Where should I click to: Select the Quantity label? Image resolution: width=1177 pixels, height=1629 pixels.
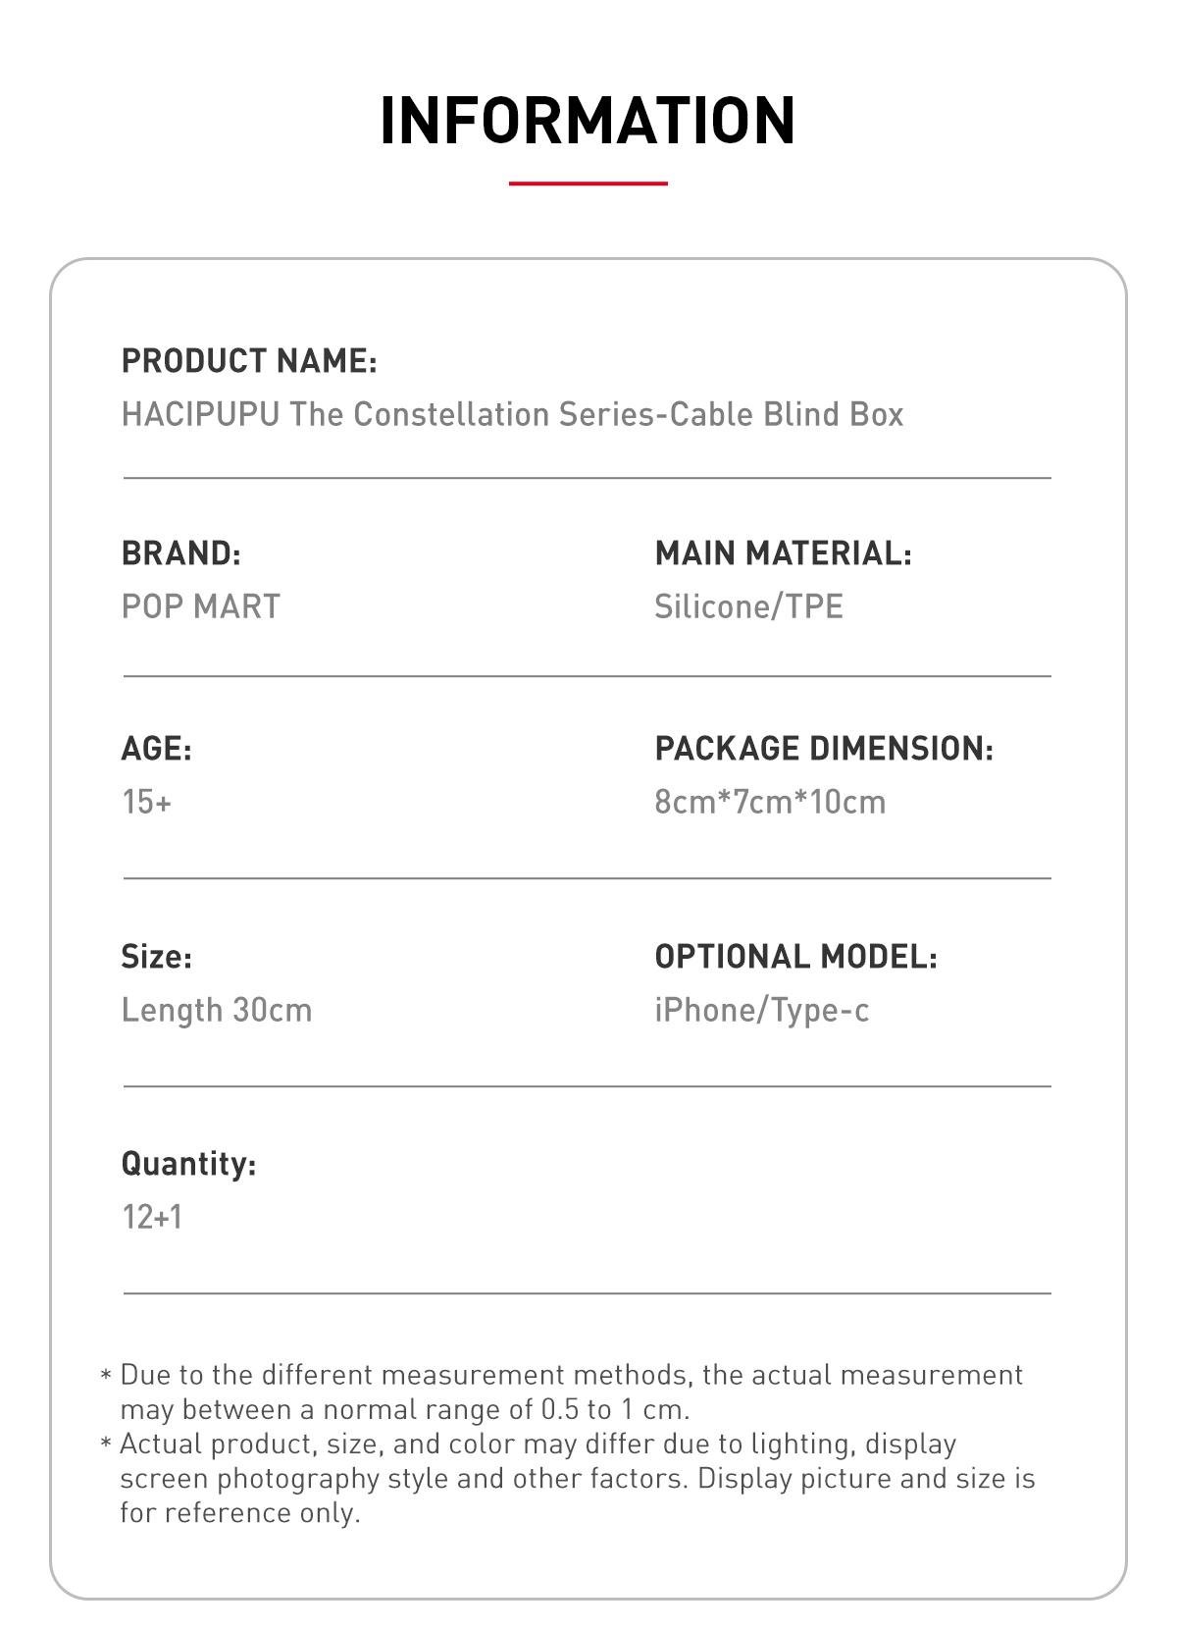188,1164
